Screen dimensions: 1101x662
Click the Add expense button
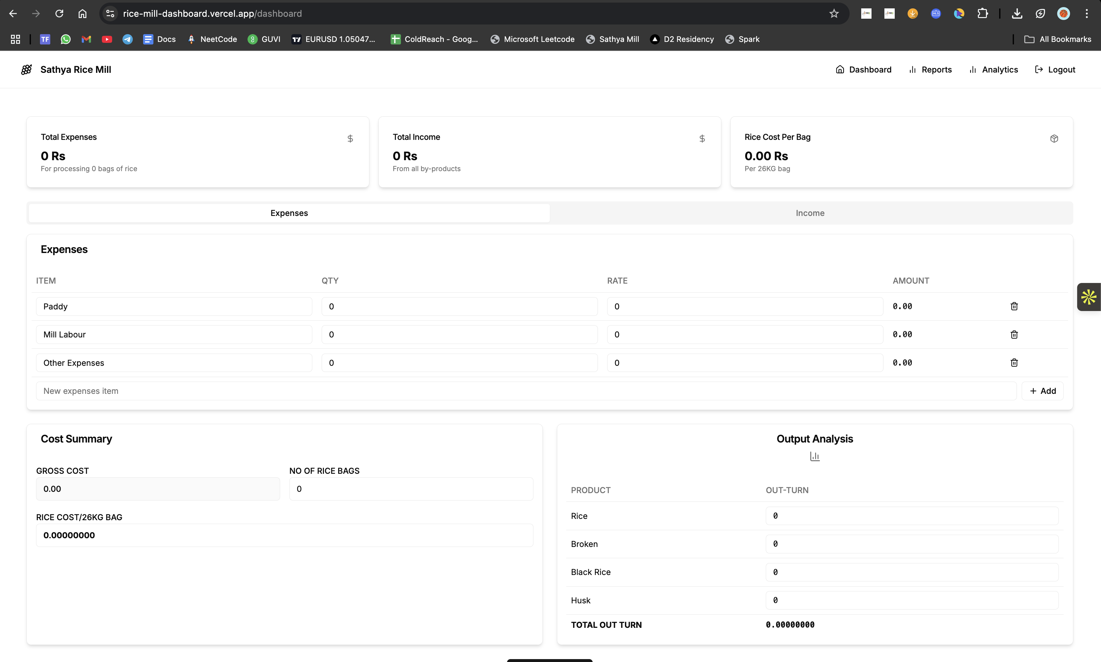[1043, 391]
